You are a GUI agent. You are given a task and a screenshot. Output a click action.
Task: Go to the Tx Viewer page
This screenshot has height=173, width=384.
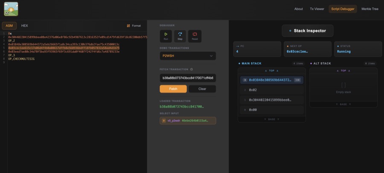tap(317, 9)
